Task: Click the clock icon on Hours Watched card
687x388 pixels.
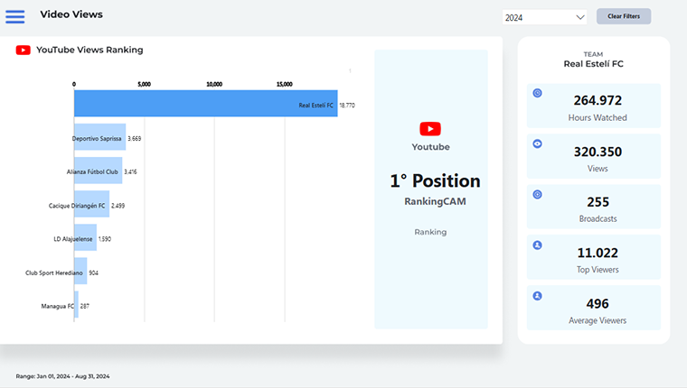Action: pyautogui.click(x=537, y=93)
